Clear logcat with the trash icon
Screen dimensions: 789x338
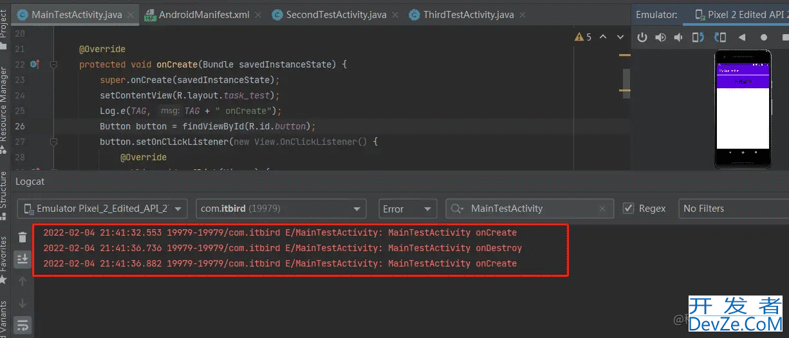point(23,238)
